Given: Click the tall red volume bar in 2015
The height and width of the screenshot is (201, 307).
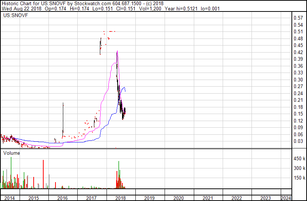Looking at the screenshot, I should click(43, 174).
